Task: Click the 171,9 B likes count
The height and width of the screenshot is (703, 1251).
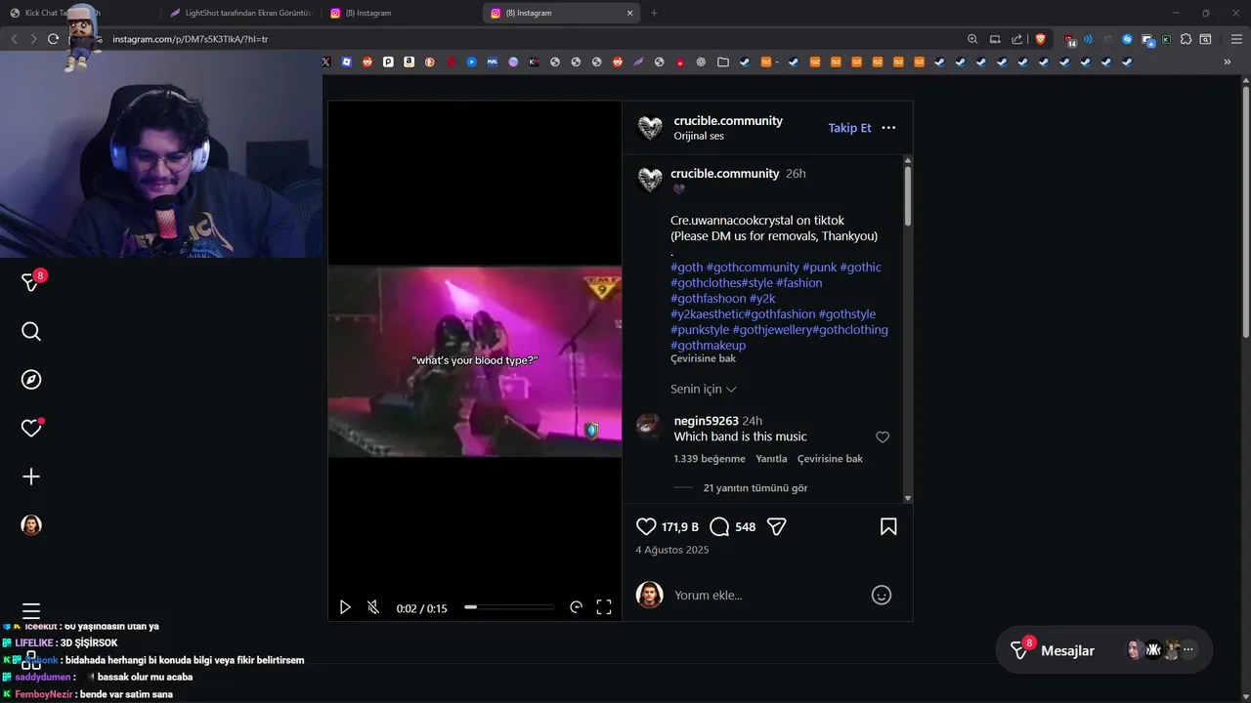Action: [680, 527]
